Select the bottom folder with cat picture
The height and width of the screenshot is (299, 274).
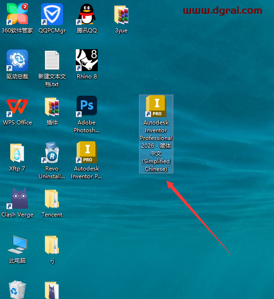point(52,290)
